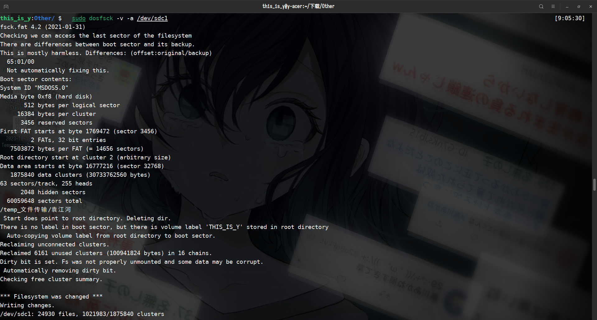Click '3456 reserved sectors' line
This screenshot has height=320, width=597.
click(56, 123)
